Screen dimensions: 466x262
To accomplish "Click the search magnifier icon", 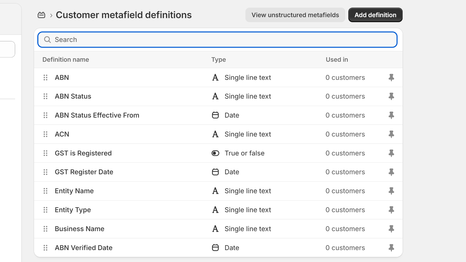I will [47, 40].
